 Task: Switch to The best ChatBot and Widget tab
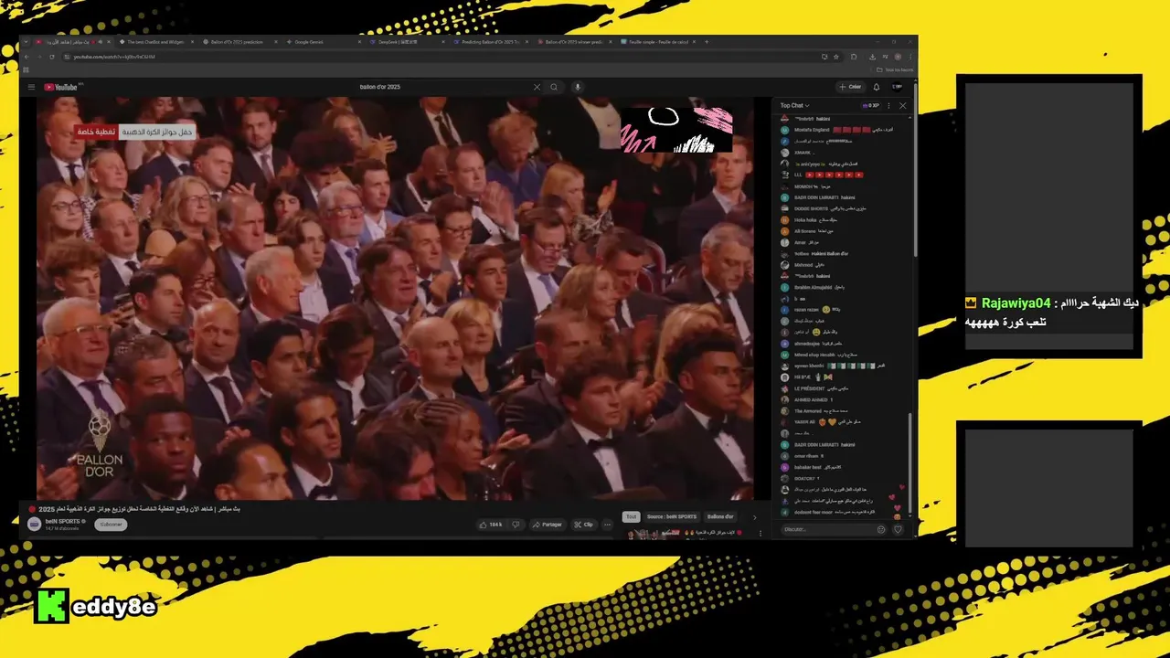click(x=155, y=41)
